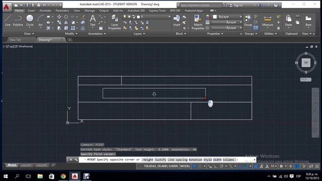Click the Match Properties icon

(198, 22)
